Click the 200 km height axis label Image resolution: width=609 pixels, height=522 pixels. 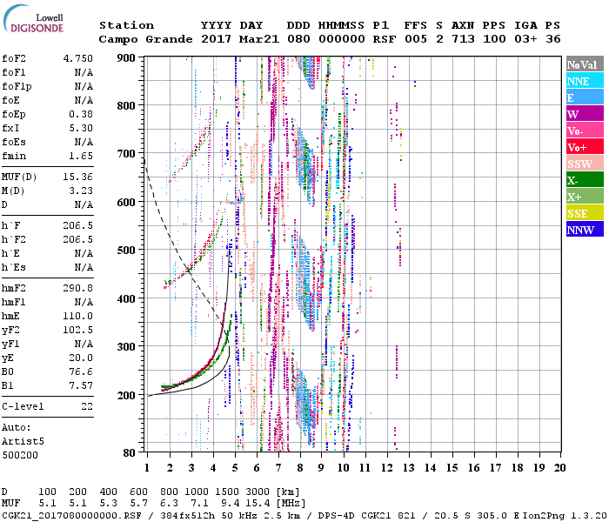126,395
